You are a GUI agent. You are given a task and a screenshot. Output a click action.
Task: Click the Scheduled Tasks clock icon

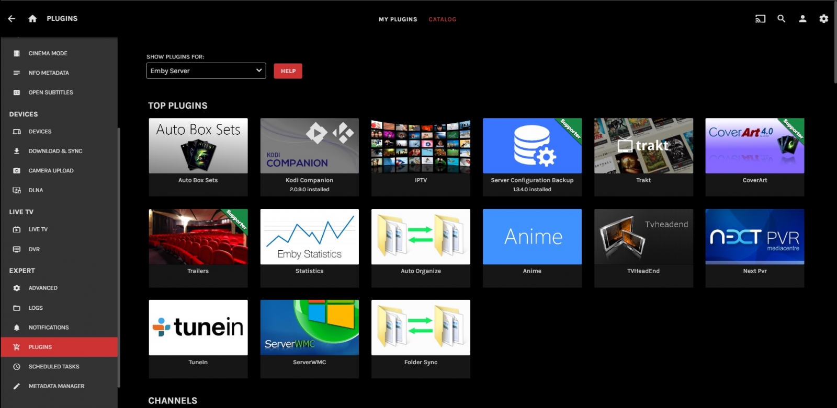(17, 367)
